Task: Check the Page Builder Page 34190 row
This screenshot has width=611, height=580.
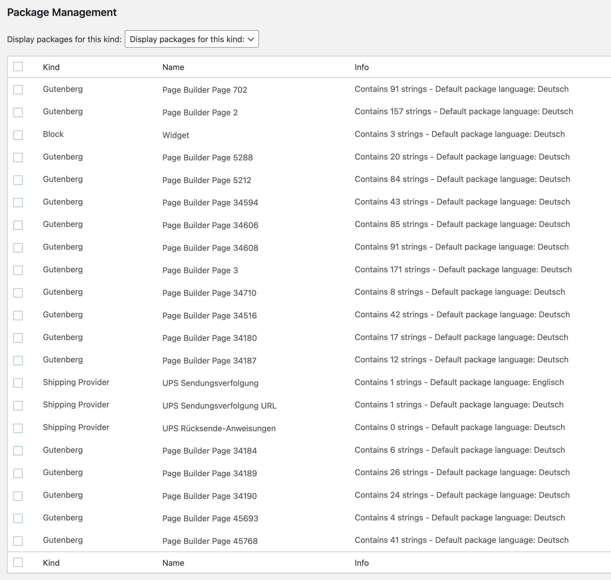Action: [x=18, y=496]
